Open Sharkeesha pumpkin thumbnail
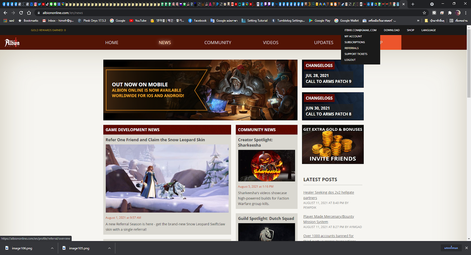This screenshot has height=255, width=471. (266, 166)
